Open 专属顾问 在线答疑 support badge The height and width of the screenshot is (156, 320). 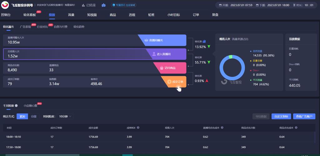pyautogui.click(x=123, y=5)
